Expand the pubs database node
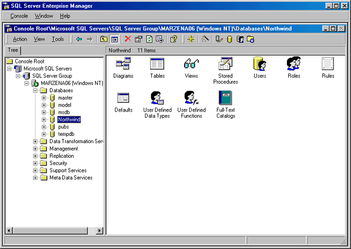The width and height of the screenshot is (351, 249). coord(44,127)
